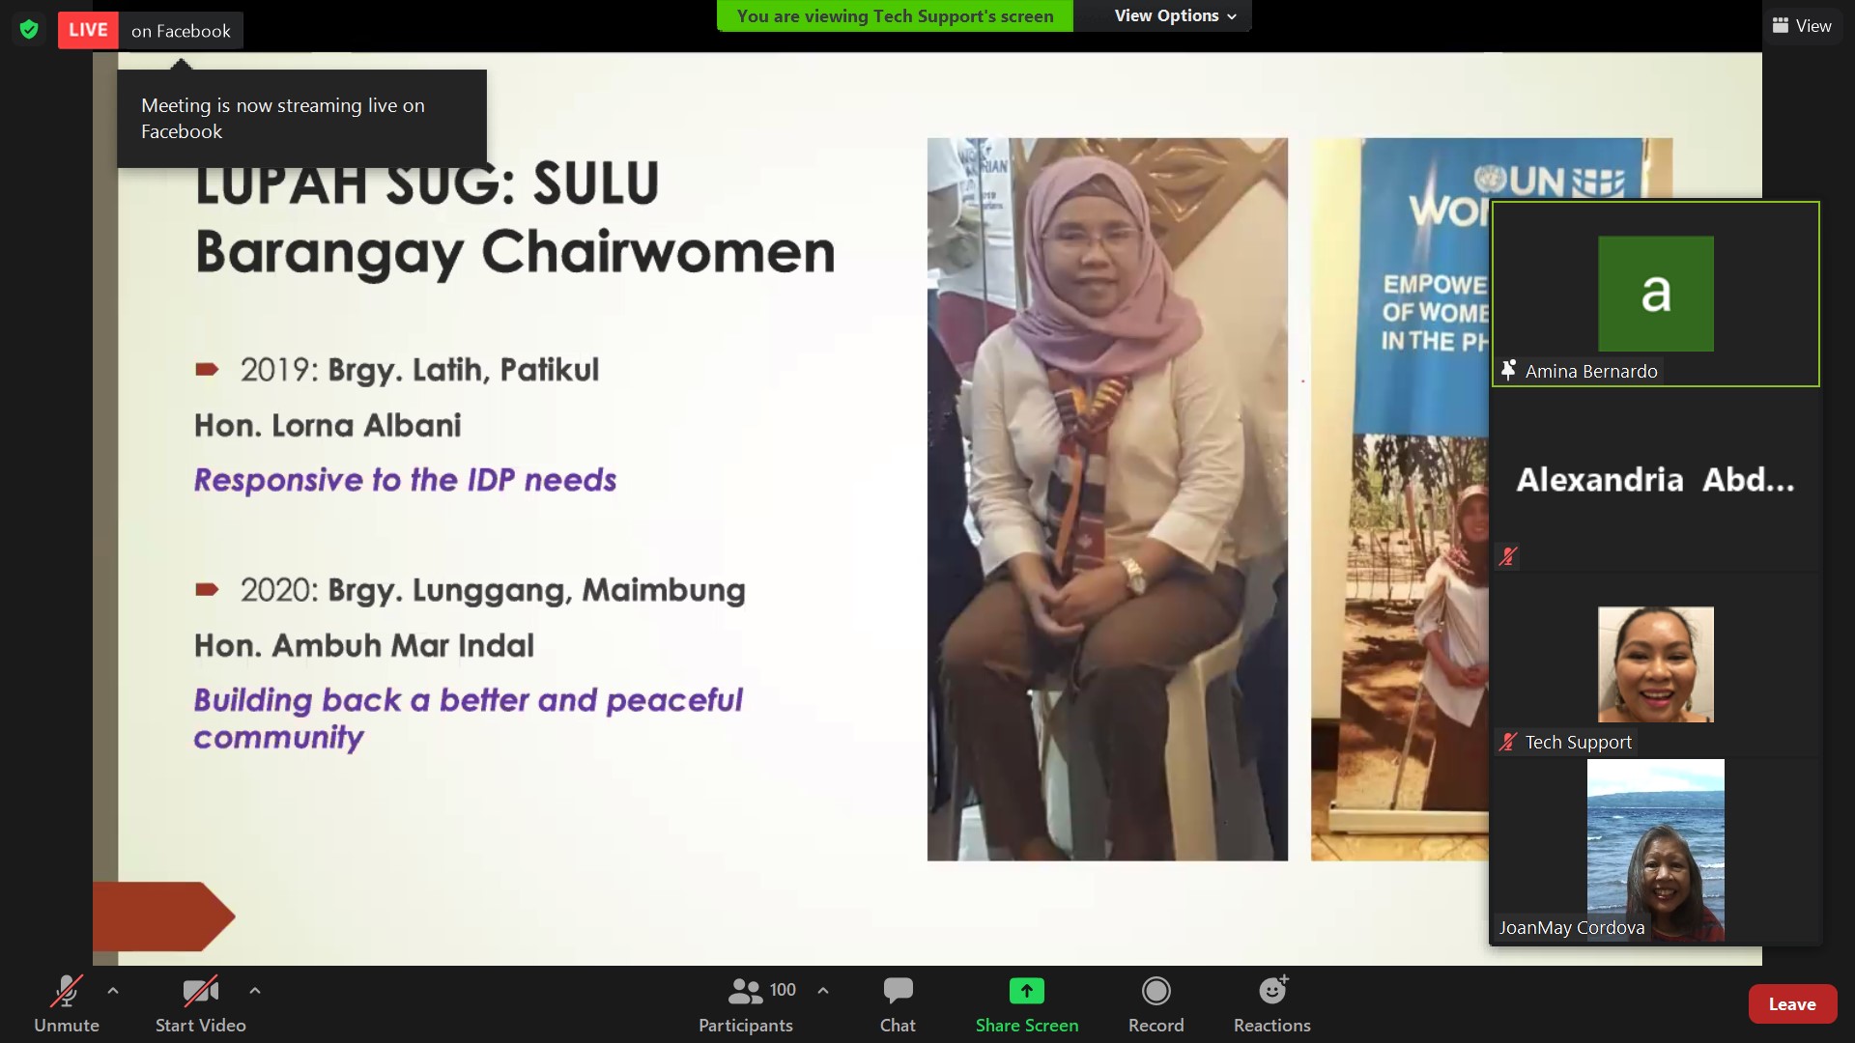The image size is (1855, 1043).
Task: Start recording with the Record button
Action: pos(1156,1004)
